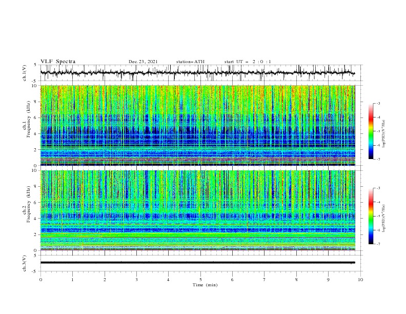Click the "-3" tick on ch.2 color bar

click(x=378, y=188)
